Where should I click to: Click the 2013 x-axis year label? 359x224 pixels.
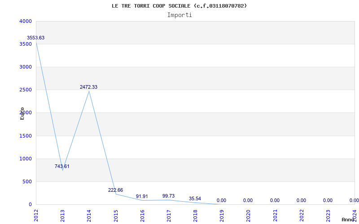pyautogui.click(x=62, y=216)
